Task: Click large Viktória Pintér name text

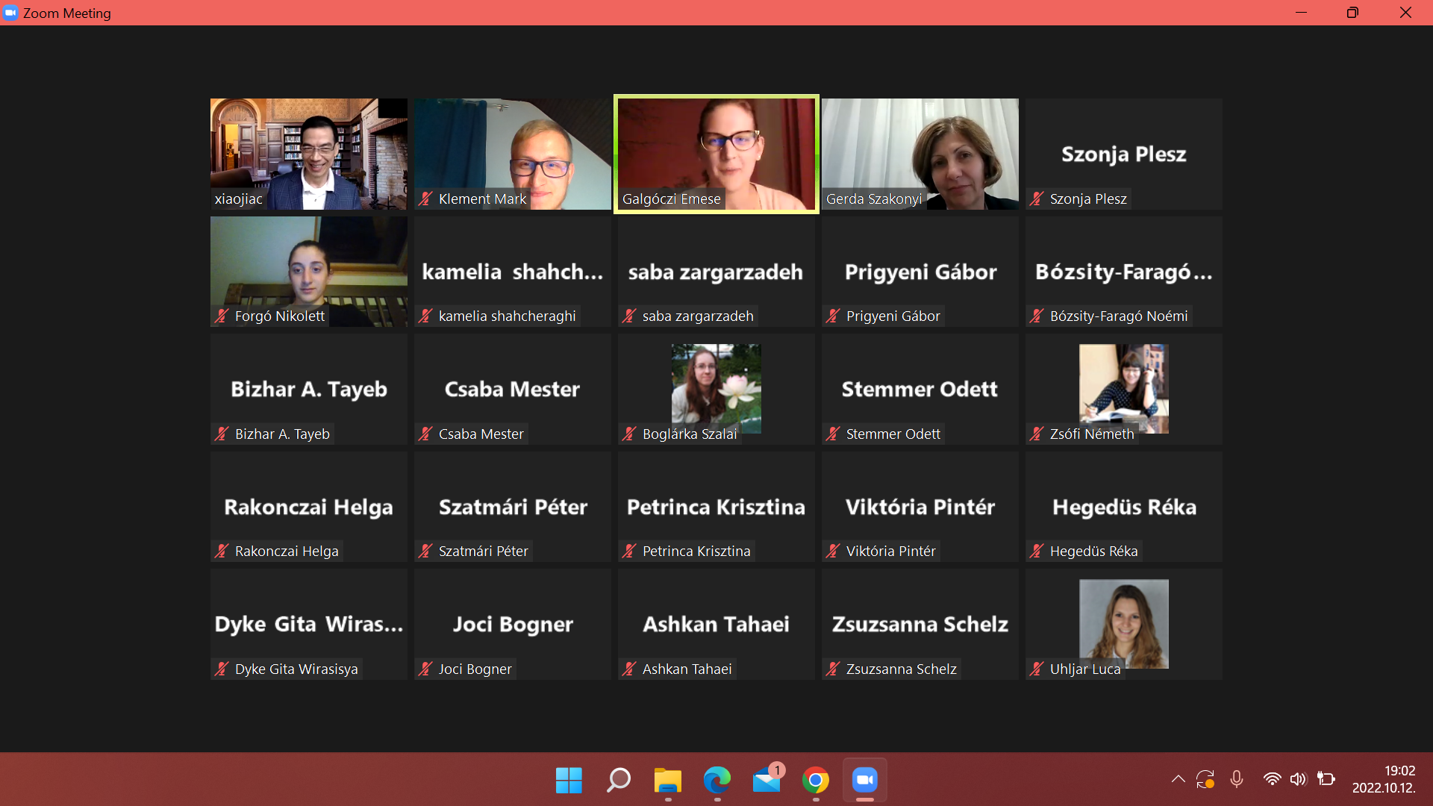Action: [920, 507]
